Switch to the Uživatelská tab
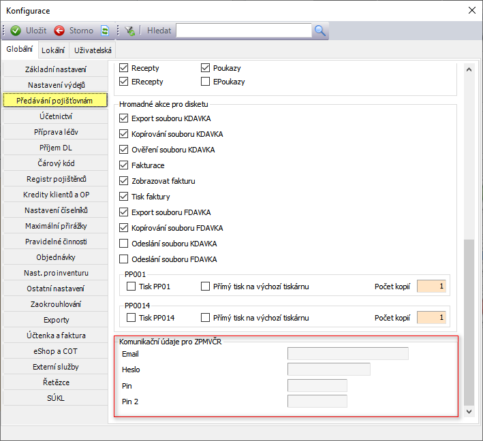The height and width of the screenshot is (441, 483). 95,50
